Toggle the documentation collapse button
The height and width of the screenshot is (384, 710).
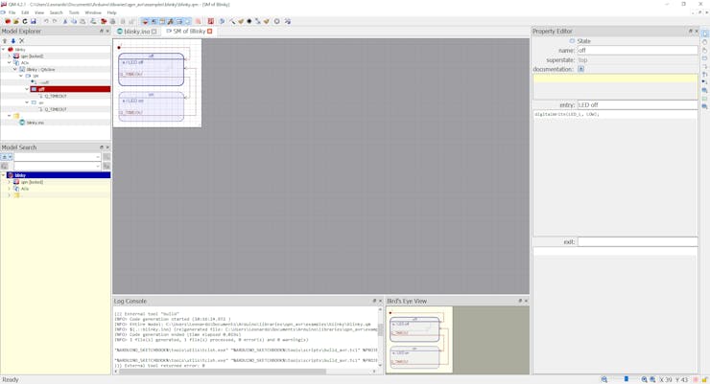(580, 69)
